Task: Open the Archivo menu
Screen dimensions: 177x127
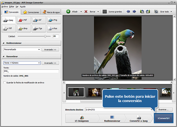Action: pos(5,7)
